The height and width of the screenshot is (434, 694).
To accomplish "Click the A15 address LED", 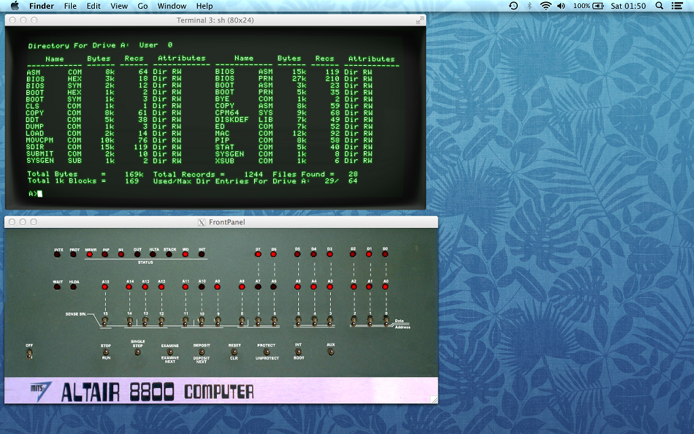I will tap(105, 287).
